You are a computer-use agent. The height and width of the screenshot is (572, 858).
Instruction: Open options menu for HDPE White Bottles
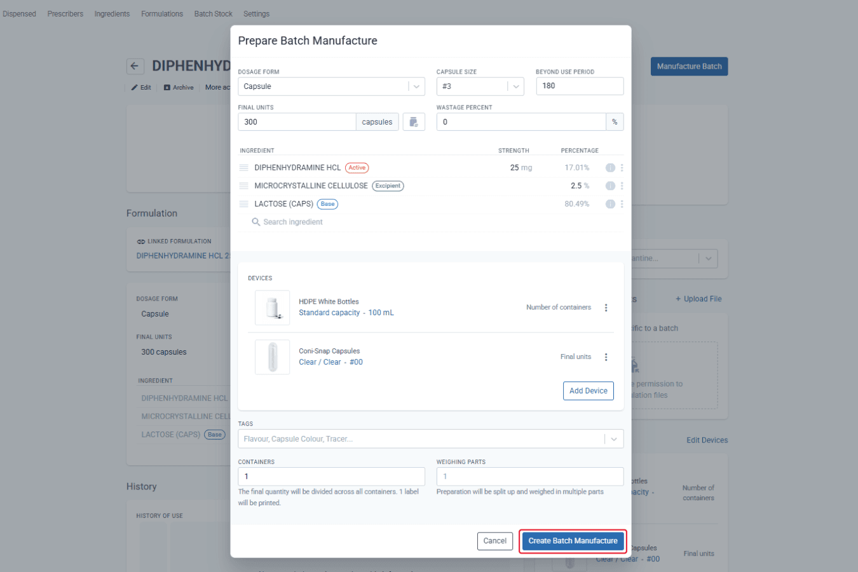point(606,308)
